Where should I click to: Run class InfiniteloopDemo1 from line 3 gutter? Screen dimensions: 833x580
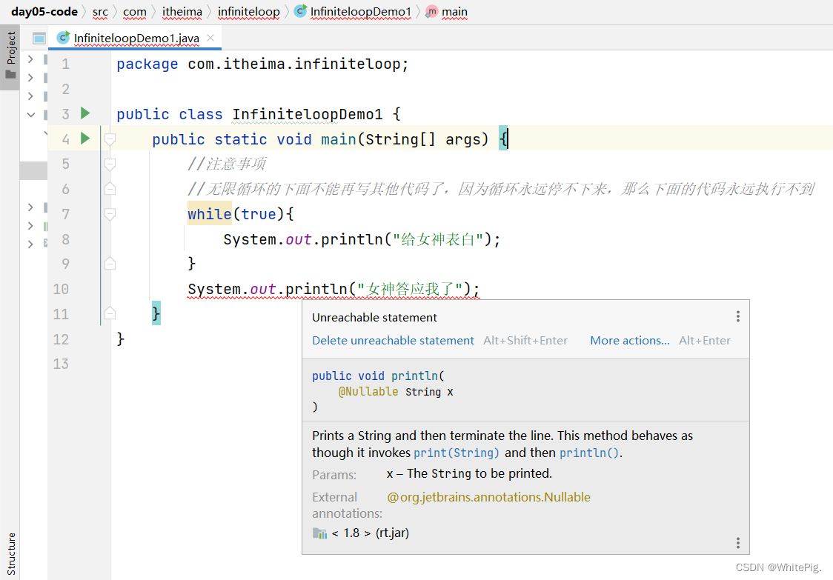click(85, 113)
